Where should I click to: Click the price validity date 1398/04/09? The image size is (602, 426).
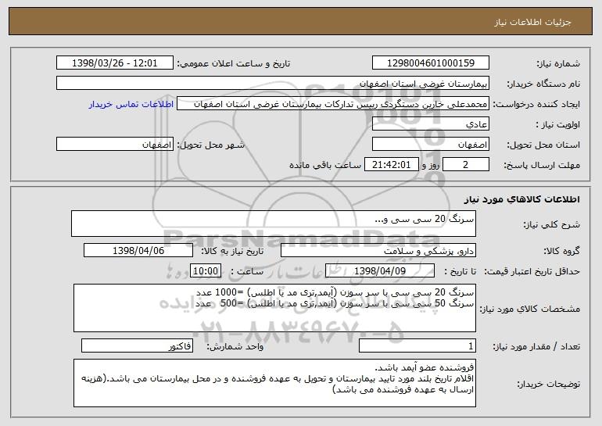click(x=380, y=271)
